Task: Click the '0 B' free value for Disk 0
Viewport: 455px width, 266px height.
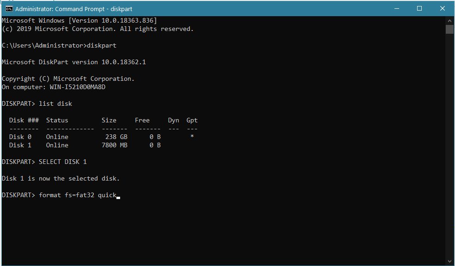Action: click(155, 137)
